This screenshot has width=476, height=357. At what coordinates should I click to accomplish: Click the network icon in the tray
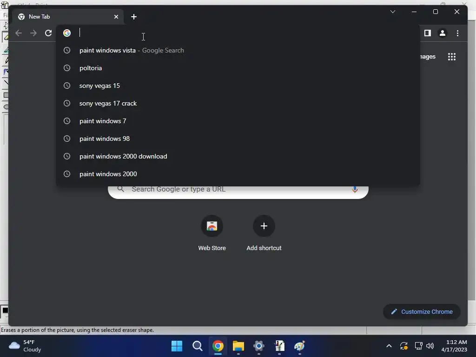coord(418,346)
